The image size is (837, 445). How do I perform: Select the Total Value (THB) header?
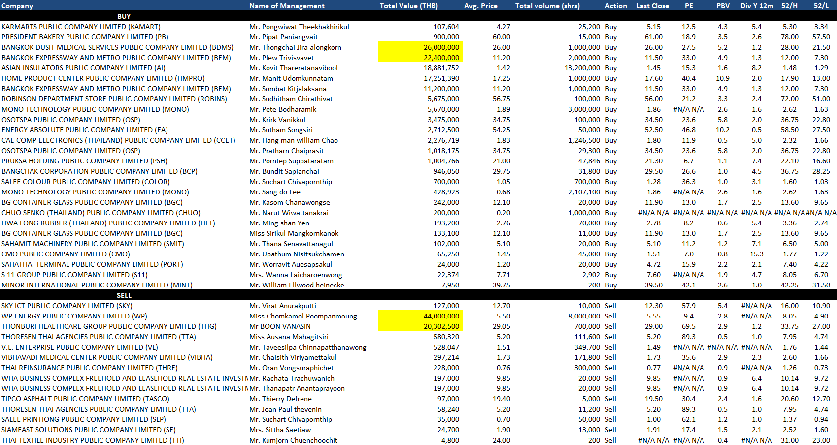[x=408, y=6]
